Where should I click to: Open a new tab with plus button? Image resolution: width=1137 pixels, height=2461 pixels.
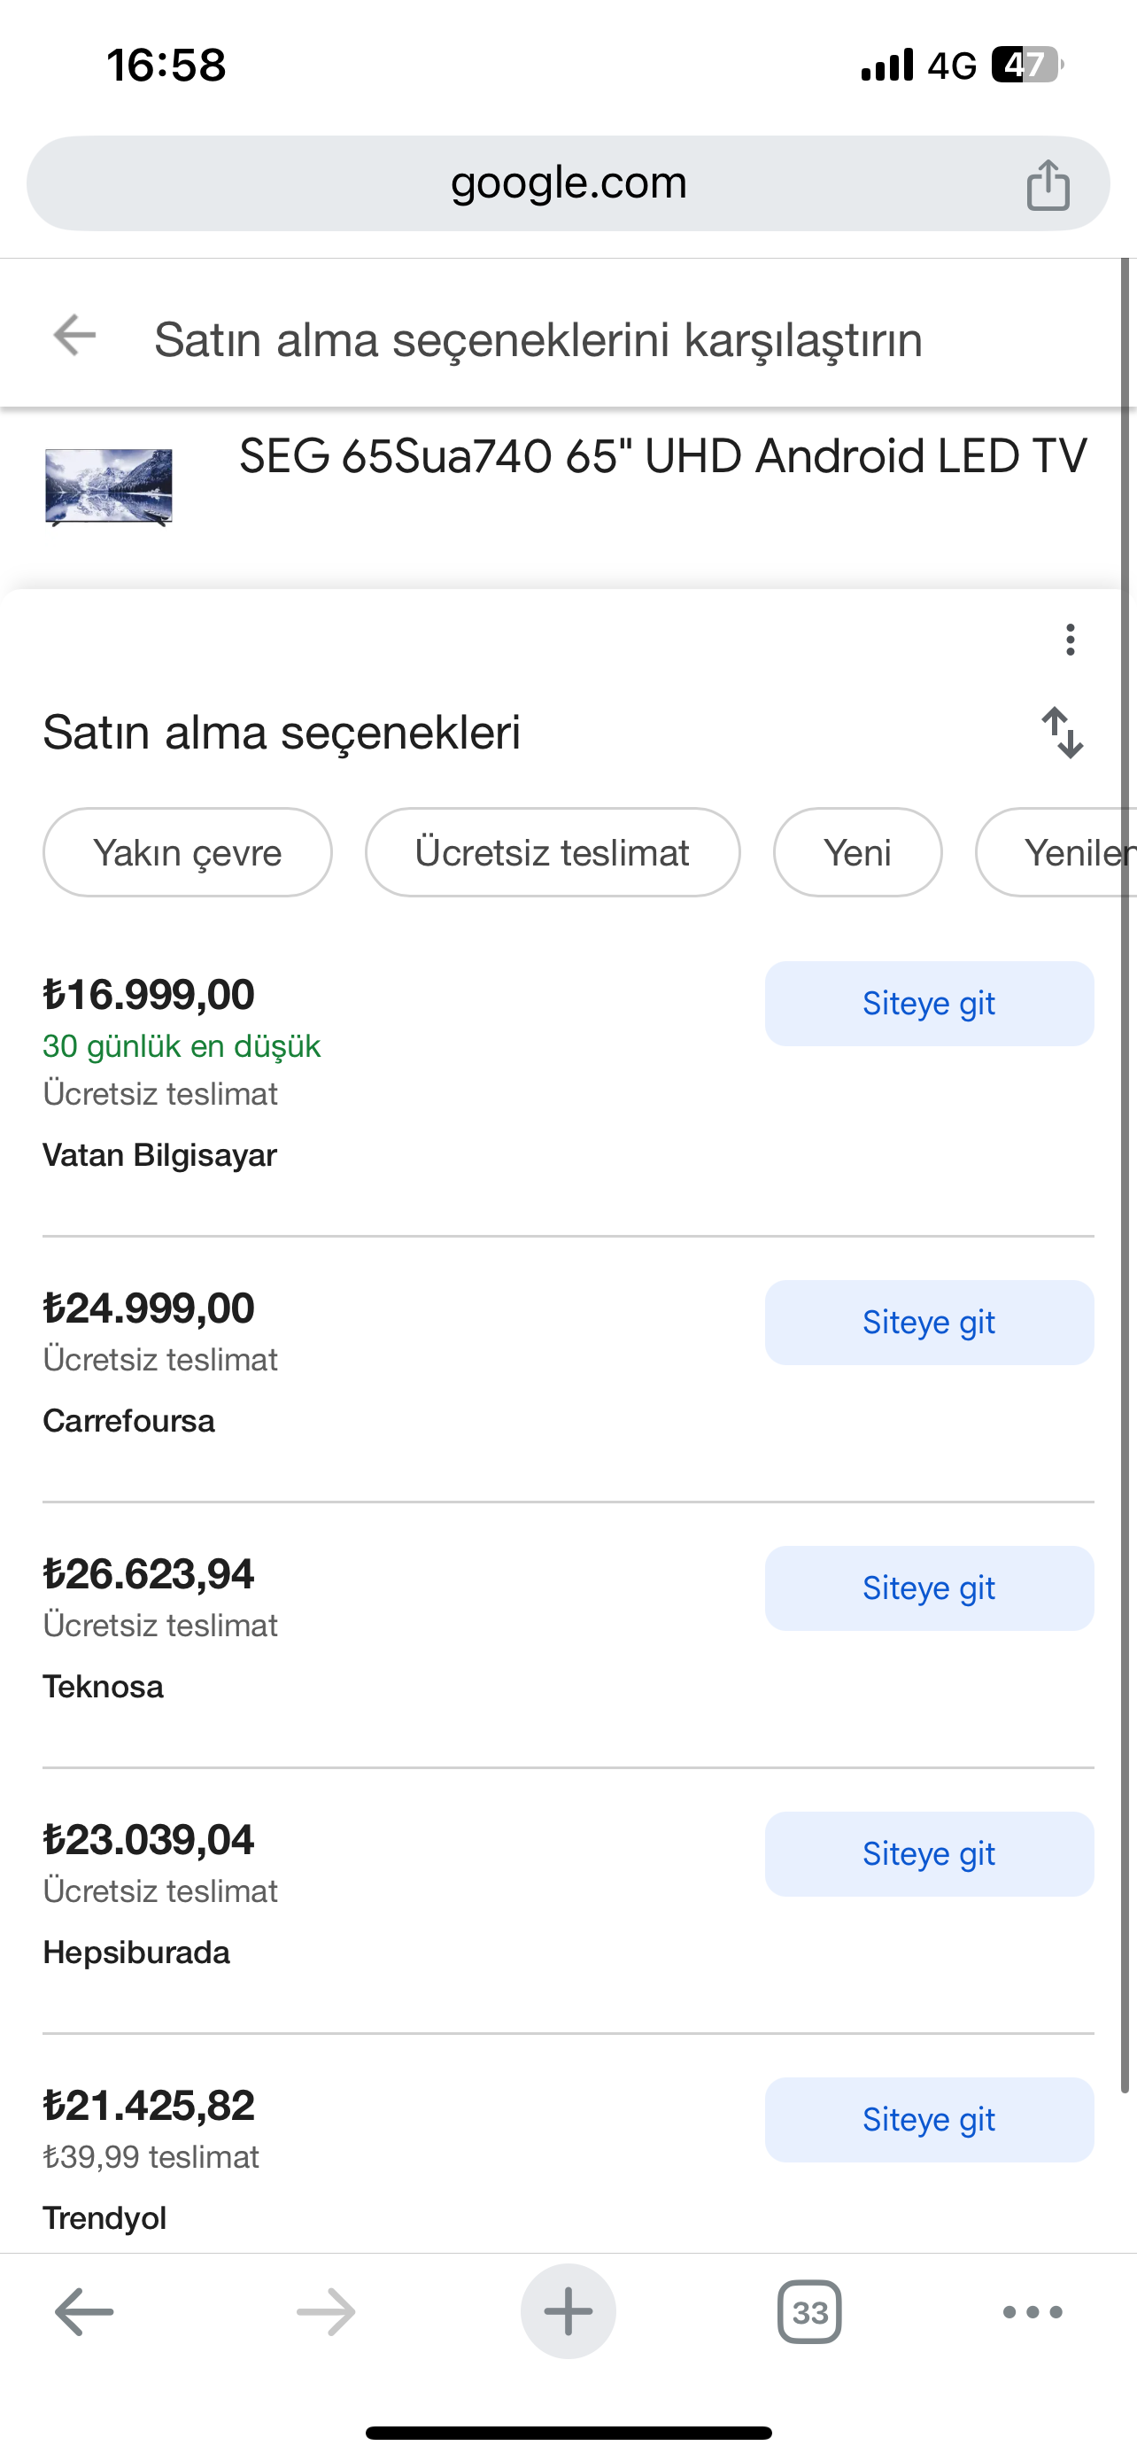coord(568,2312)
